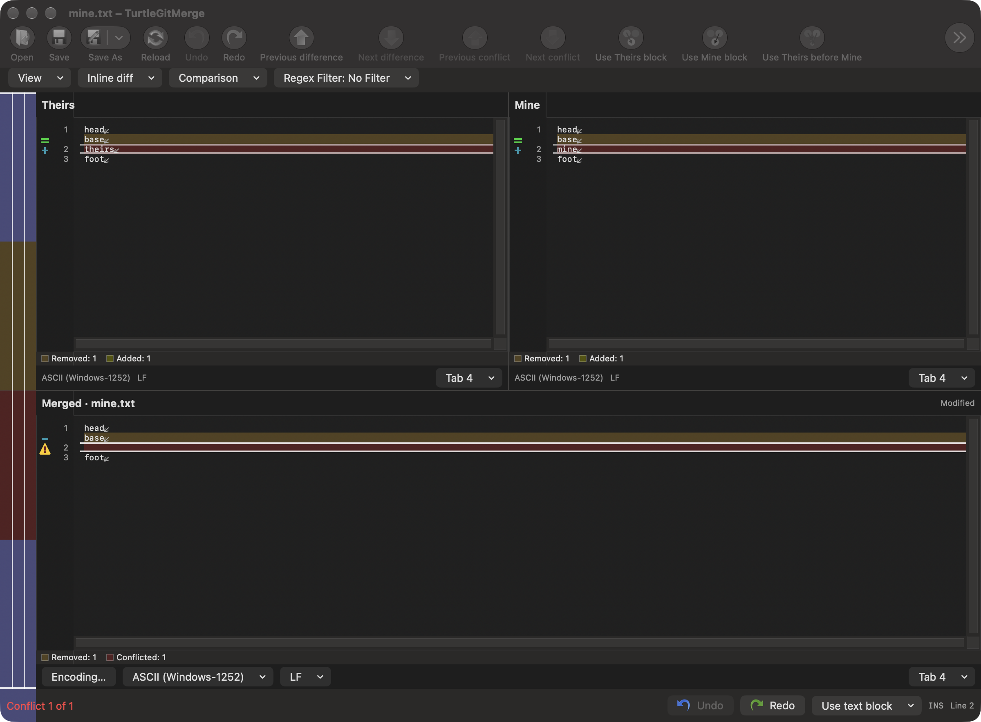
Task: Click the plus marker in Mine gutter
Action: [518, 150]
